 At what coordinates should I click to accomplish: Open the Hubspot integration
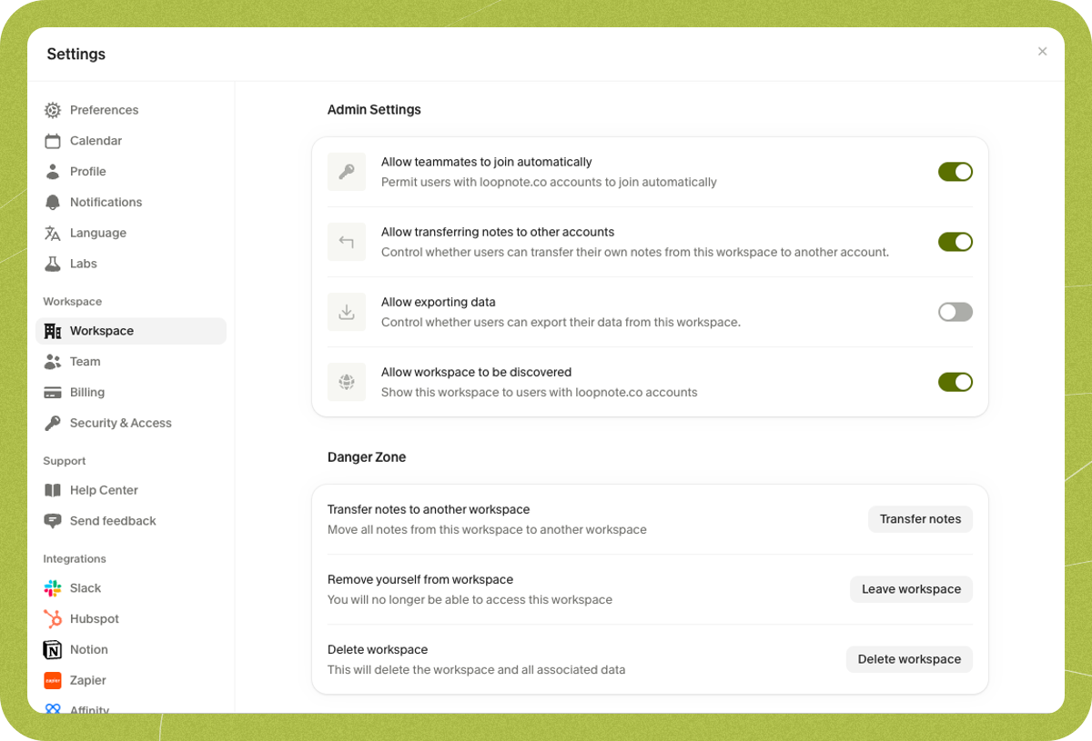(x=94, y=618)
